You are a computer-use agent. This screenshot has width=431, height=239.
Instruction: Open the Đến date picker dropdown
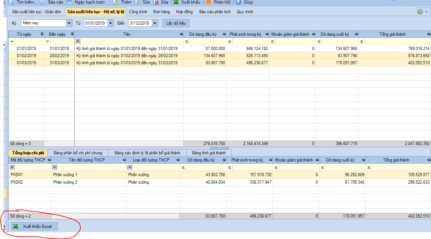coord(155,23)
